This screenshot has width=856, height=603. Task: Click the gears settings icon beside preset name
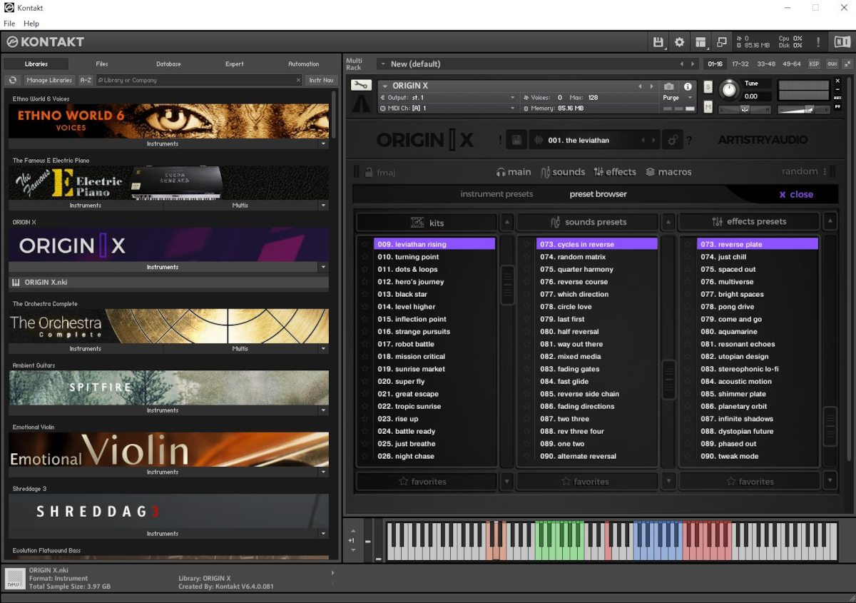[672, 140]
